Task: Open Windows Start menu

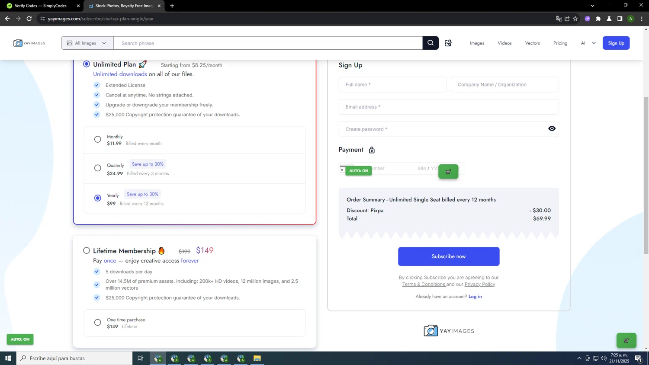Action: 8,358
